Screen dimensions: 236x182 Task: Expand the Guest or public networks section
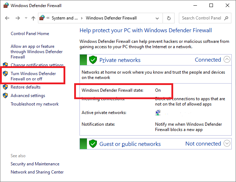pos(227,143)
